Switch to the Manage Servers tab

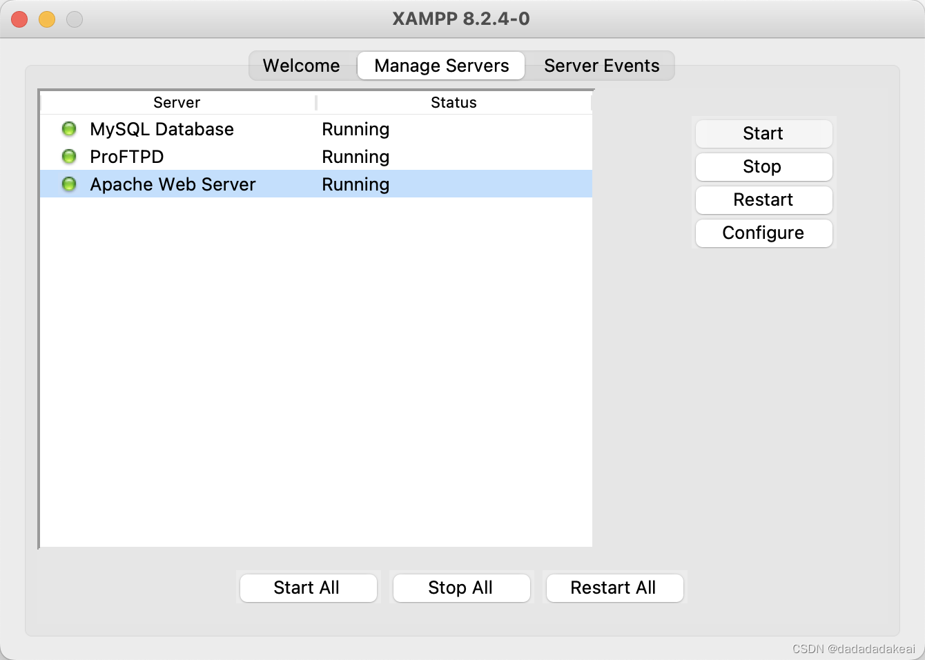[440, 66]
